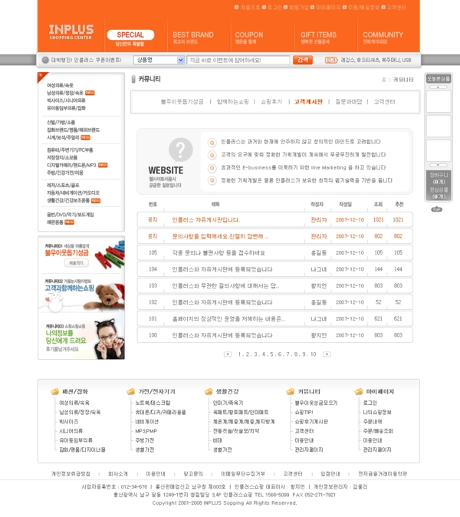Click the search keyword input field
460x517 pixels.
238,60
